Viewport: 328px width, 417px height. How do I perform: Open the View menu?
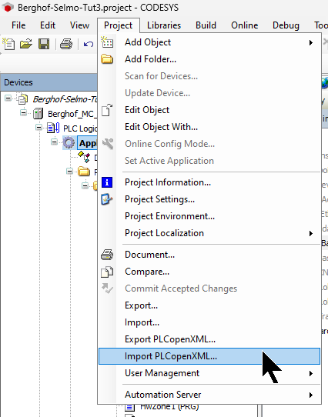[79, 25]
